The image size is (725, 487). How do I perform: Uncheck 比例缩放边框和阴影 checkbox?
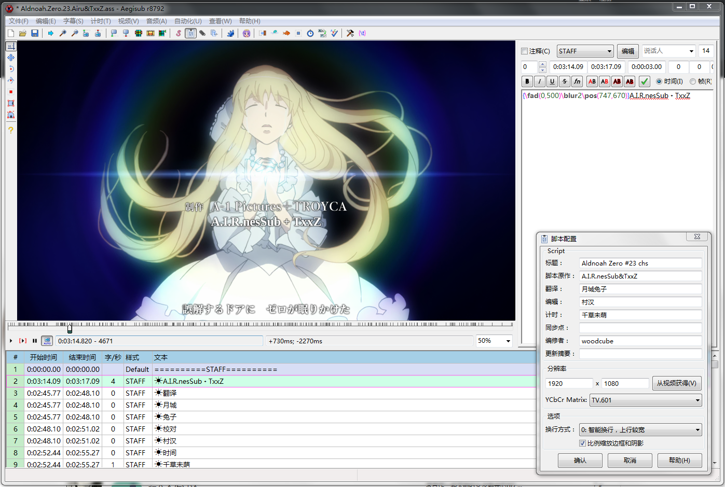tap(582, 443)
